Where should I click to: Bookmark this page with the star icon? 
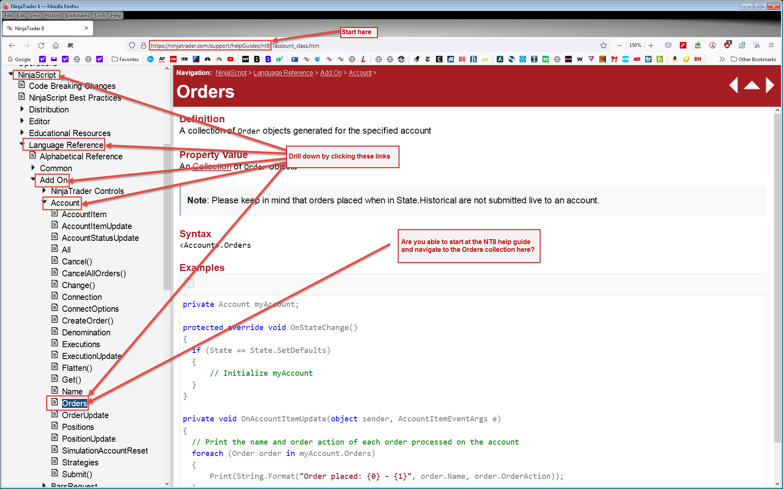[x=604, y=45]
